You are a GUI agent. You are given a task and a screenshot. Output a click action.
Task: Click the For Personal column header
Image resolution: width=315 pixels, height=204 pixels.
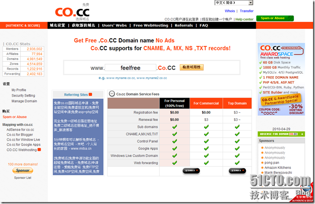(x=174, y=103)
